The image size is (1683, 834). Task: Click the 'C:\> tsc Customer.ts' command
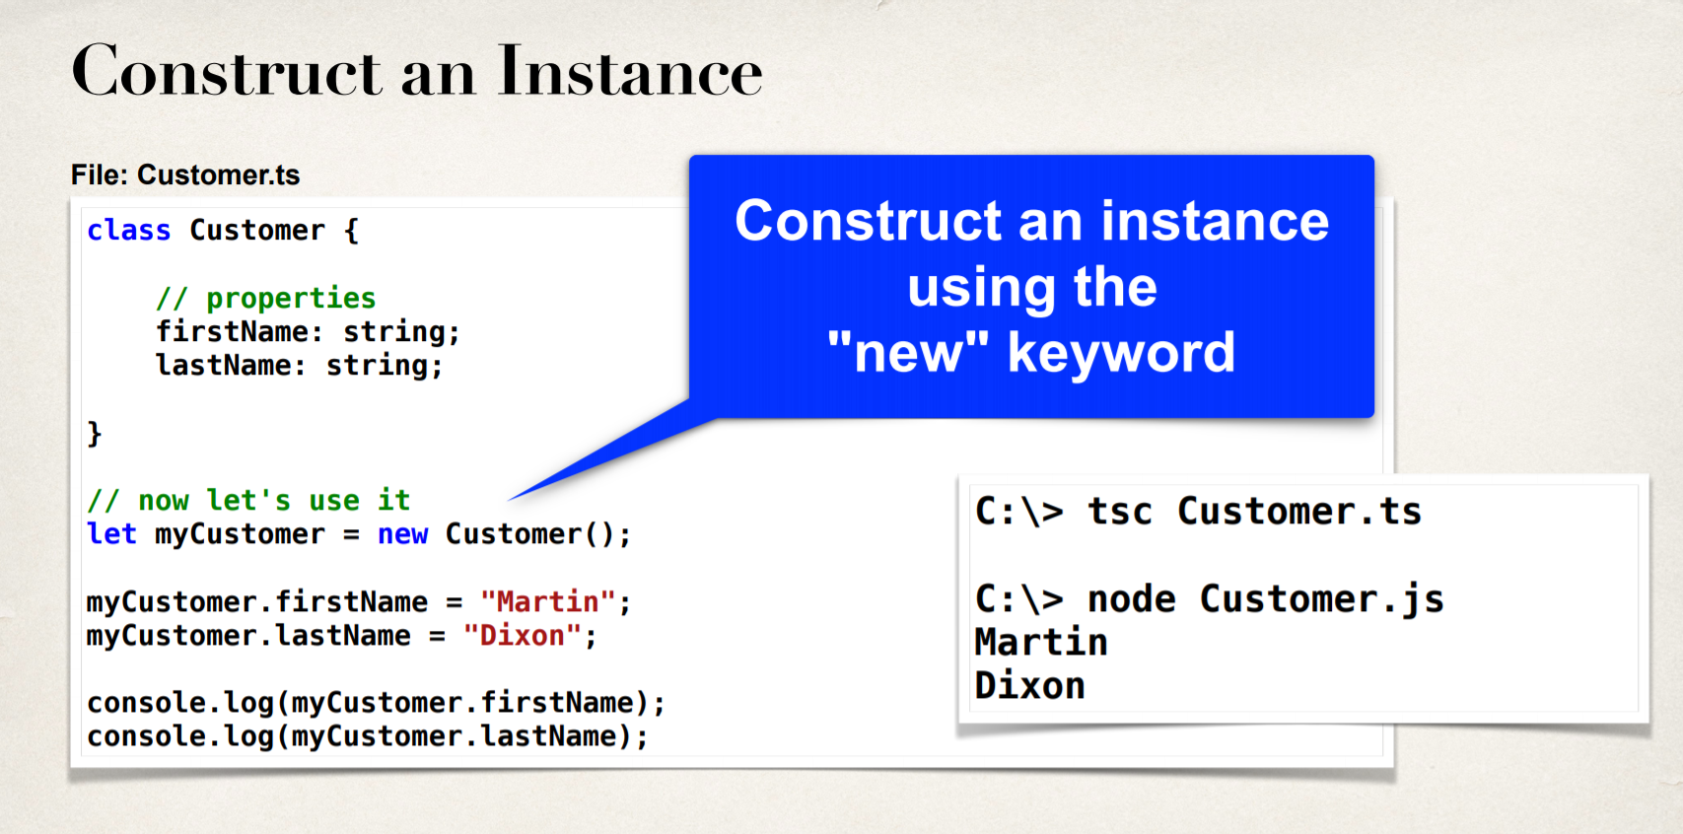click(x=1198, y=512)
